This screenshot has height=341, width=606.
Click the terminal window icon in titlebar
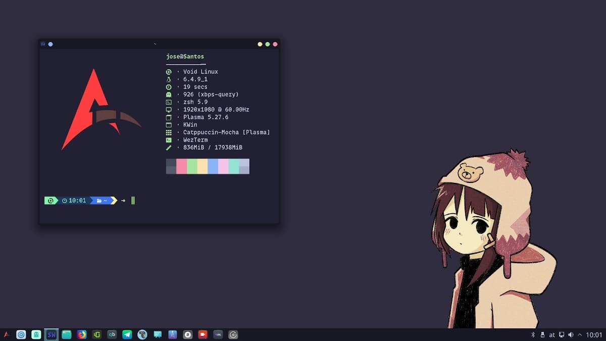[x=43, y=44]
